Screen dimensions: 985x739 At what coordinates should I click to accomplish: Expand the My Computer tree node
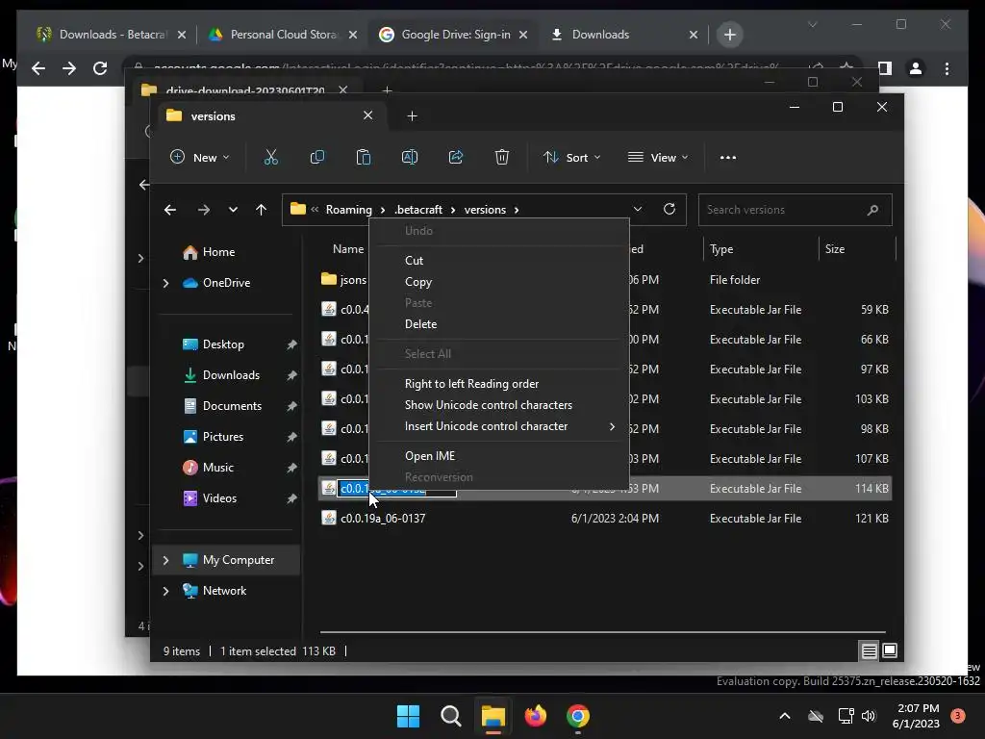165,560
